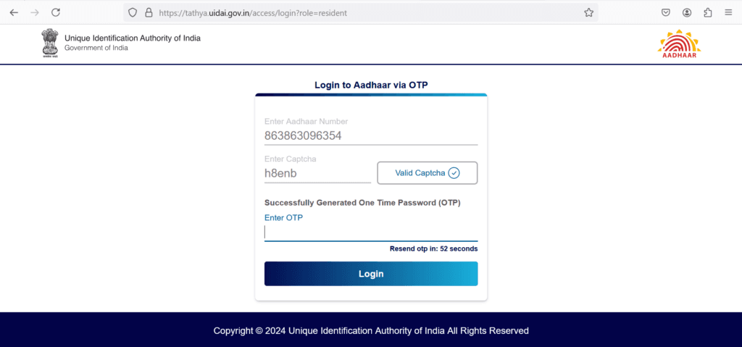742x347 pixels.
Task: Open the Pocket save icon
Action: click(x=666, y=13)
